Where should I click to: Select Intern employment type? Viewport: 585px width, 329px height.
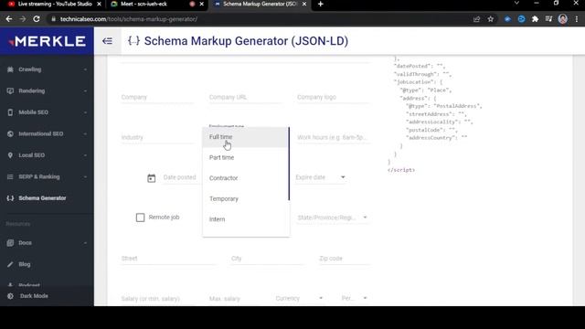pyautogui.click(x=245, y=219)
